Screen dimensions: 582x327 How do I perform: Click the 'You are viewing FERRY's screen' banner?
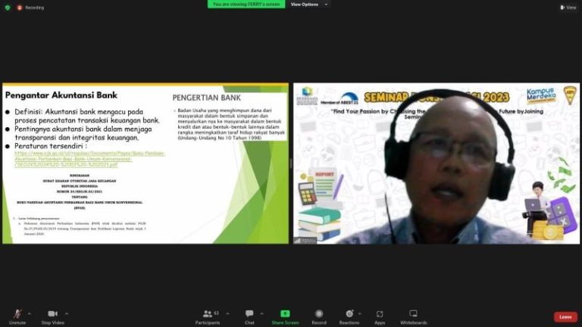[246, 5]
